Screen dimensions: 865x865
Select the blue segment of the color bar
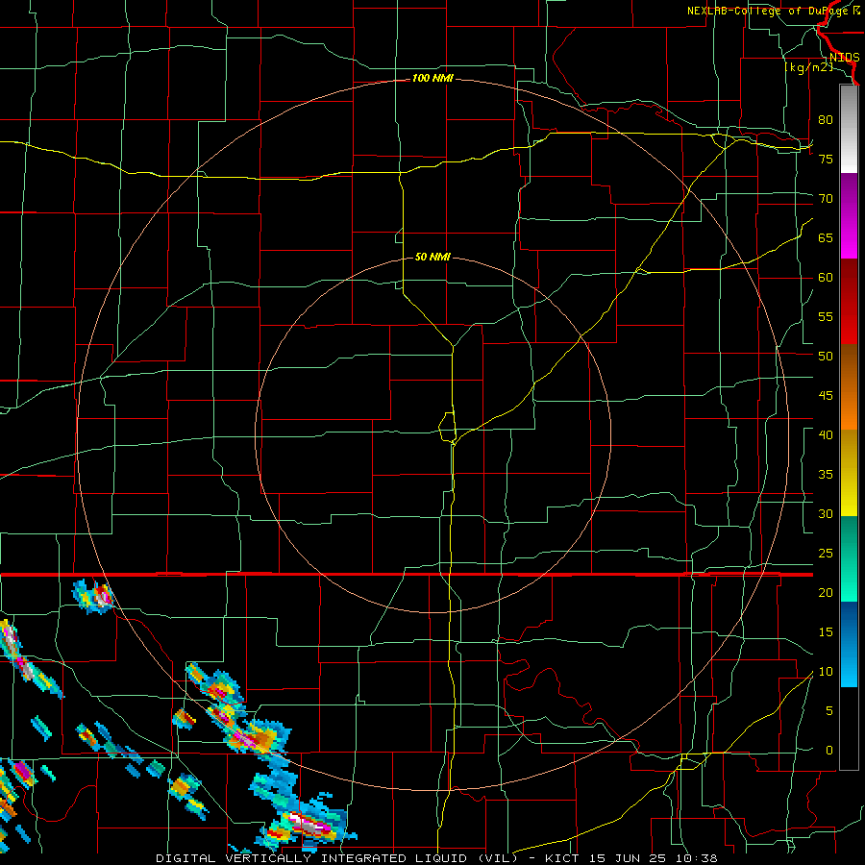tap(849, 644)
